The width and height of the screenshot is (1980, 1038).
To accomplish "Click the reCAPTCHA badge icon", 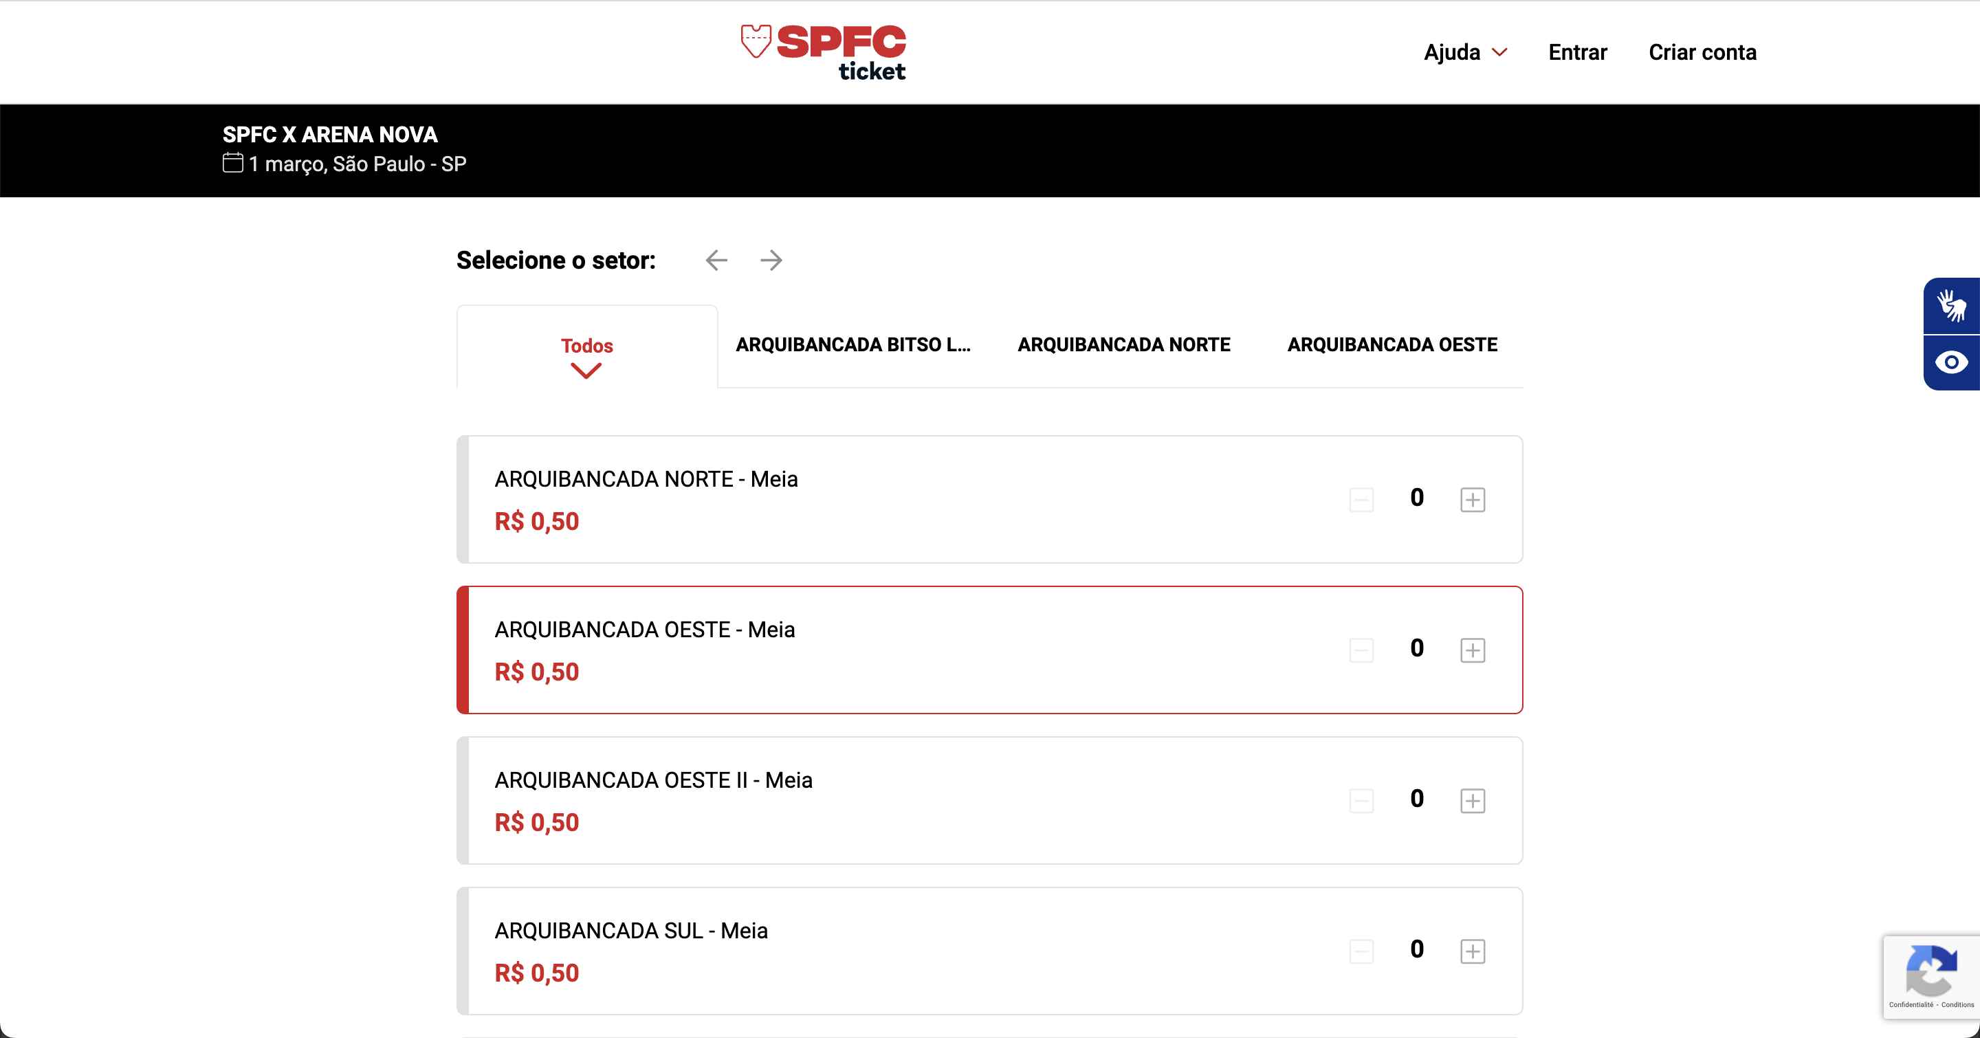I will click(1930, 971).
